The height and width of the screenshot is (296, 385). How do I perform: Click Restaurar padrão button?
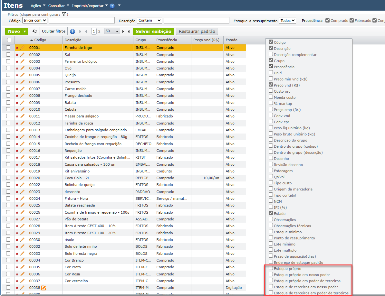197,32
